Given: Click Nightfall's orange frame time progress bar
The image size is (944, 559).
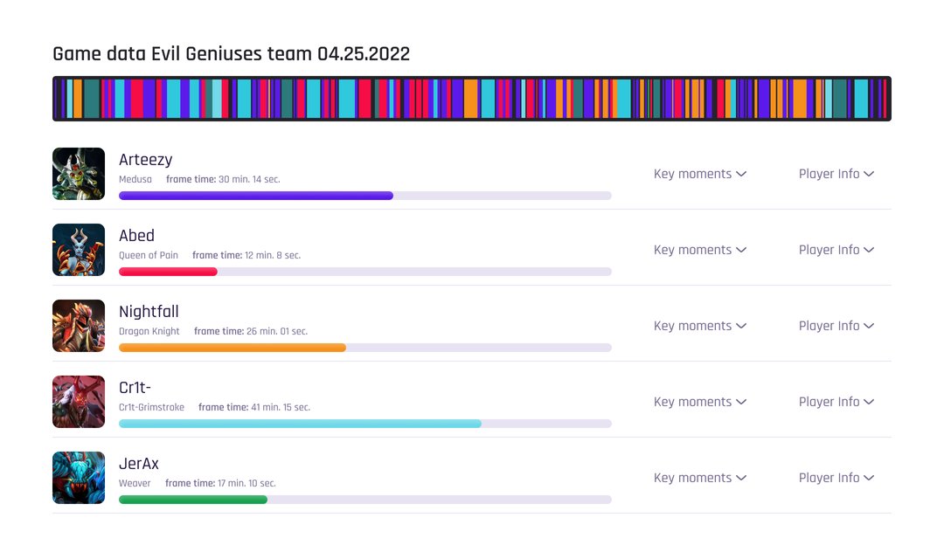Looking at the screenshot, I should pos(364,348).
